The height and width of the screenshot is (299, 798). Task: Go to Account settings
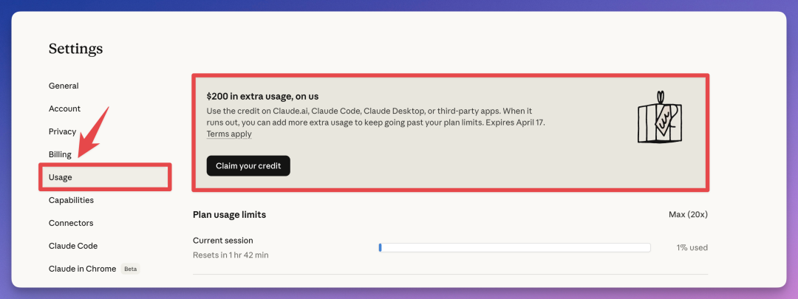(64, 109)
